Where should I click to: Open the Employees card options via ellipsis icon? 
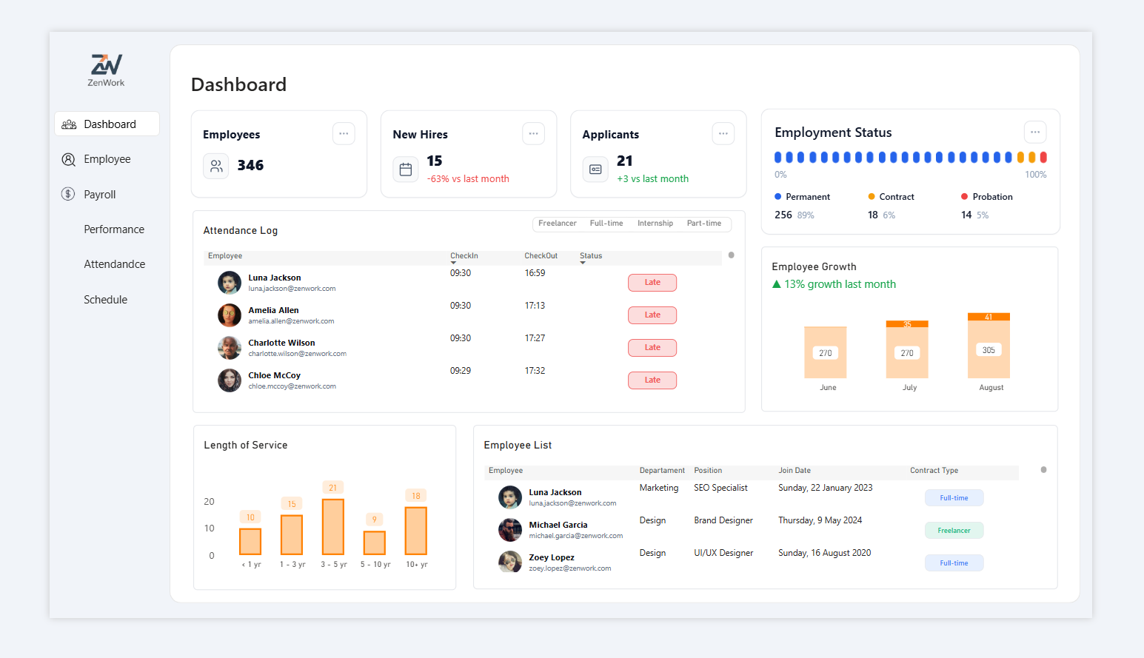pyautogui.click(x=343, y=133)
